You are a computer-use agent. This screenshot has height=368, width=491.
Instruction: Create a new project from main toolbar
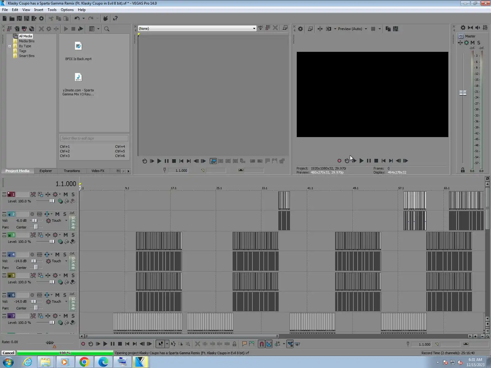pyautogui.click(x=5, y=18)
